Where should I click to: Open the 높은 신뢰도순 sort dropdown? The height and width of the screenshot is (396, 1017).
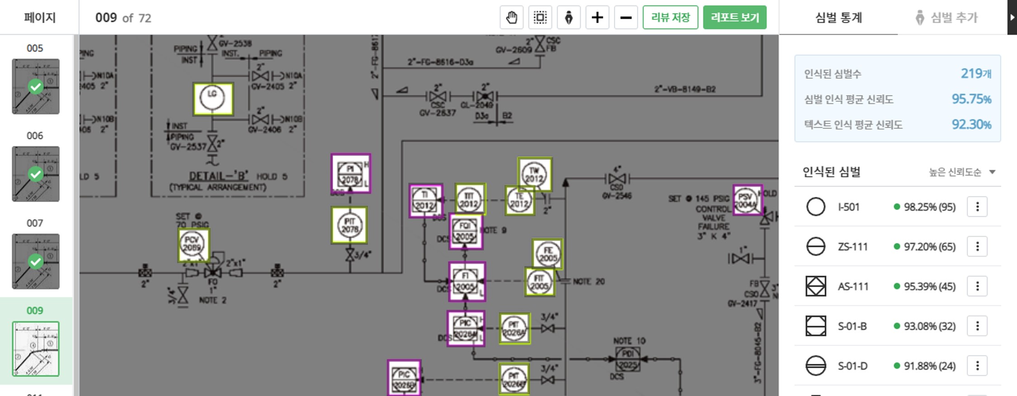click(962, 172)
